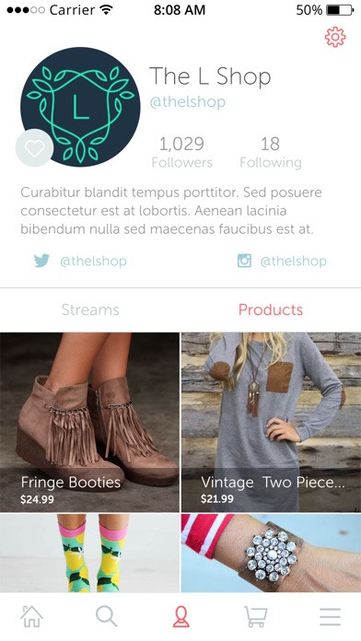Tap The L Shop profile logo
The image size is (361, 641).
(x=80, y=107)
